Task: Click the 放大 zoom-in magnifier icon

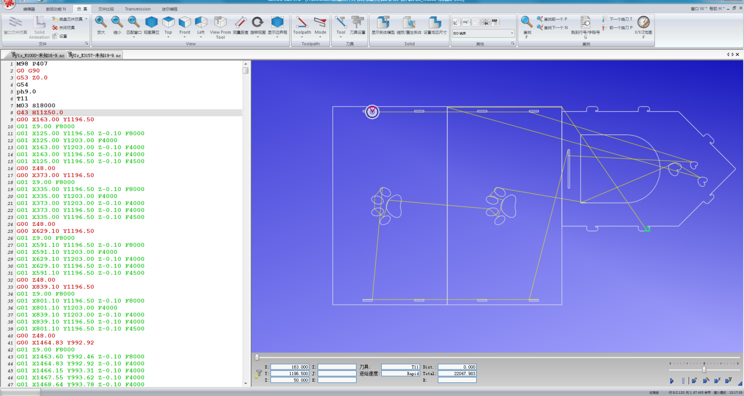Action: [101, 22]
